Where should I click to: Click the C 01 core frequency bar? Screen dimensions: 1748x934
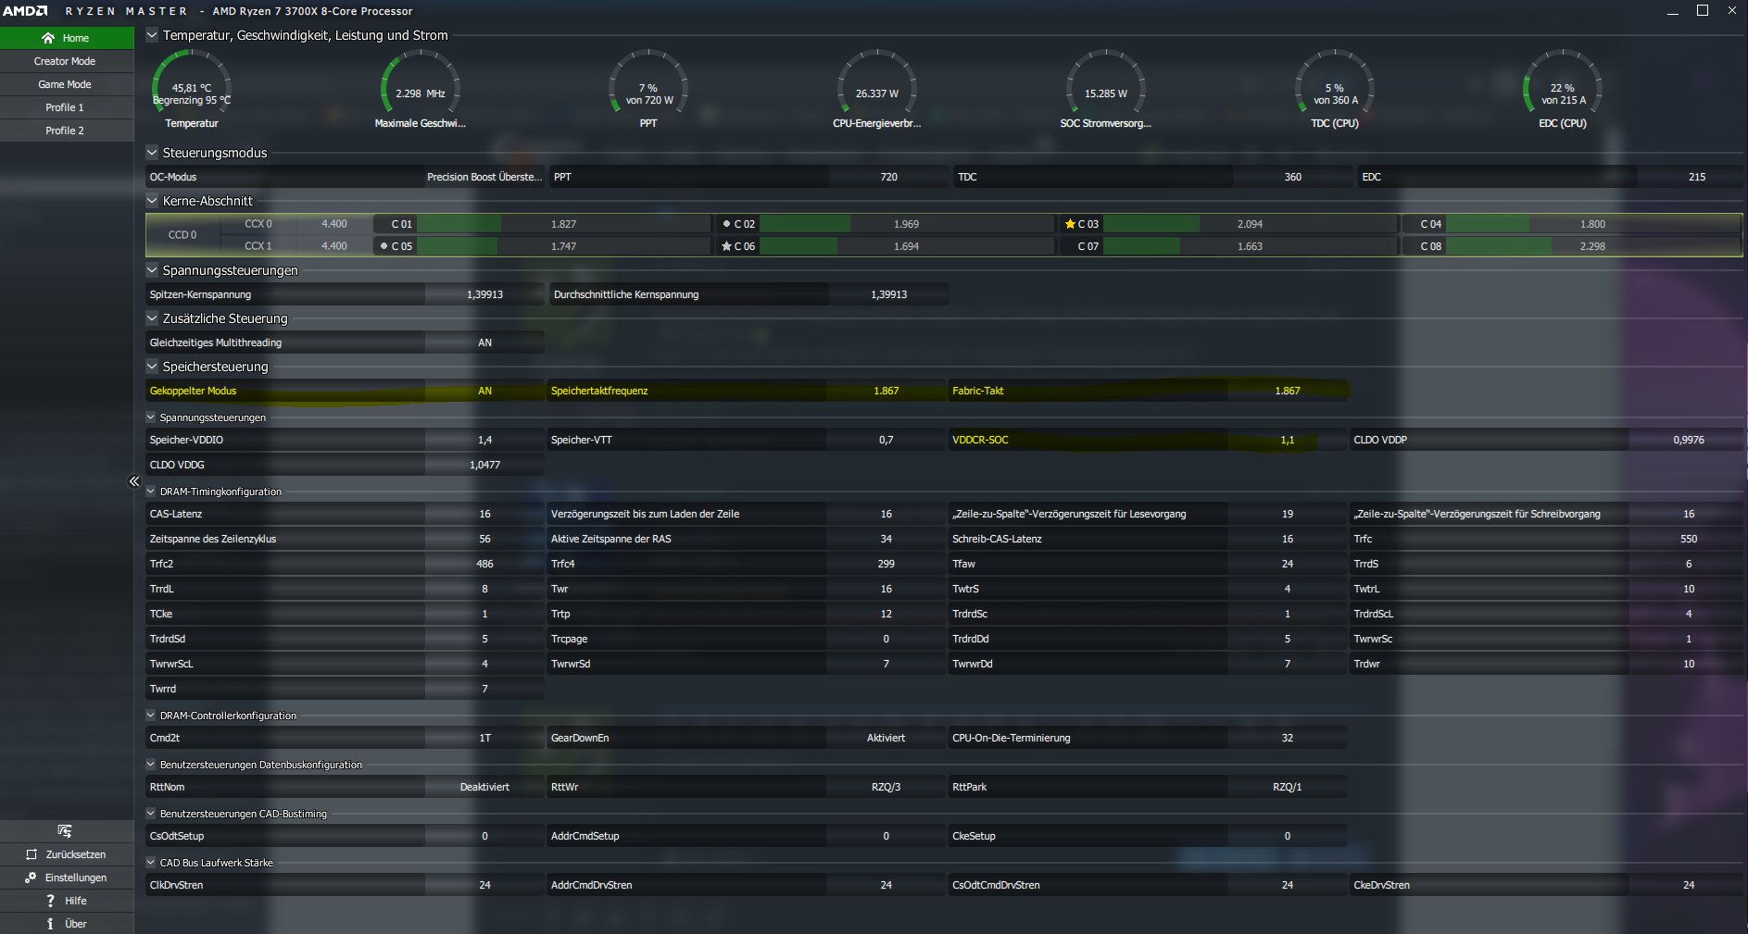[x=563, y=224]
